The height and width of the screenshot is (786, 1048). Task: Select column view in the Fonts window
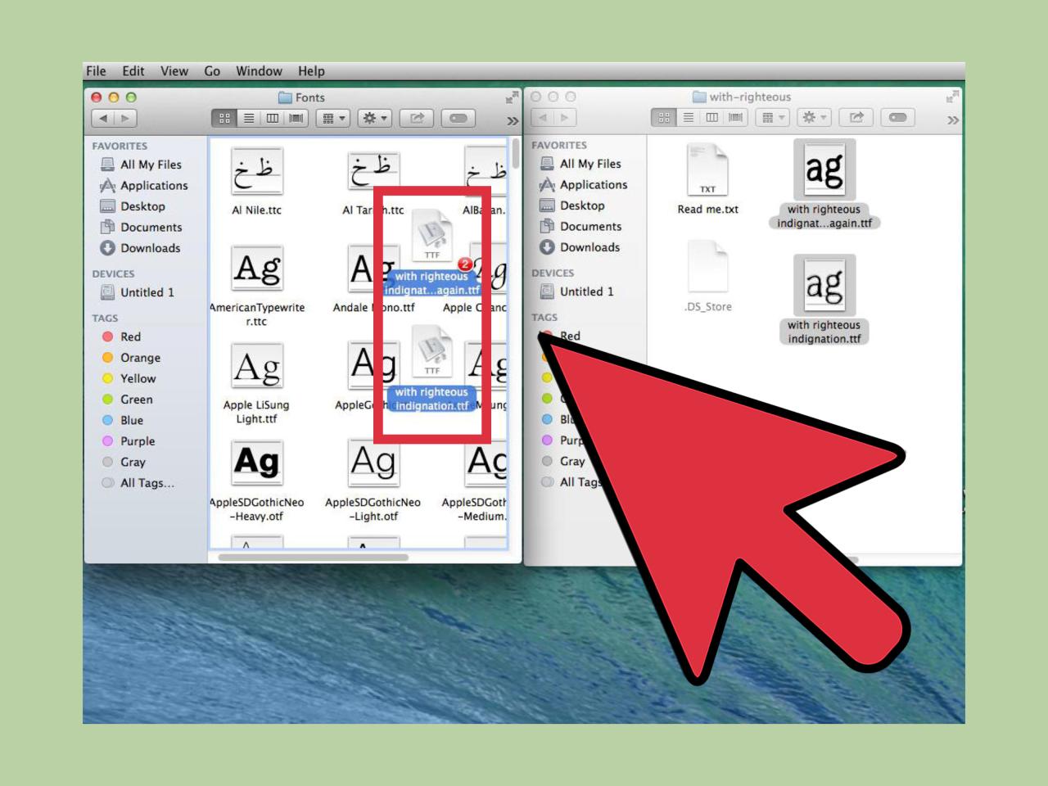point(273,117)
